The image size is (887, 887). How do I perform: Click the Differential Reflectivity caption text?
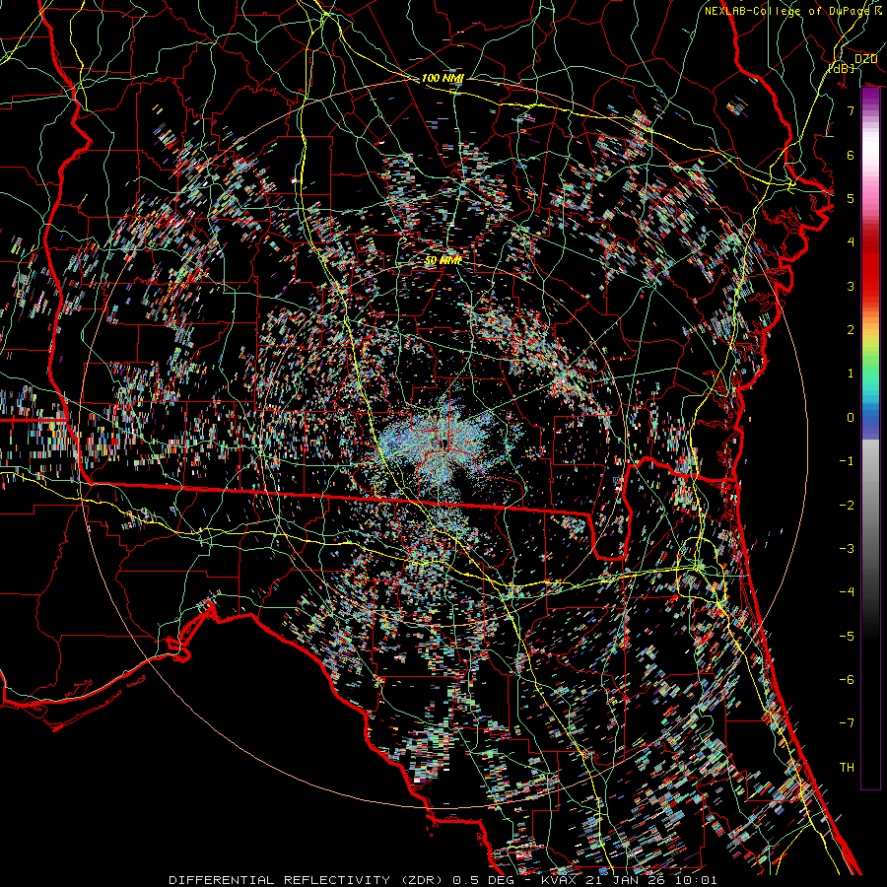(443, 880)
